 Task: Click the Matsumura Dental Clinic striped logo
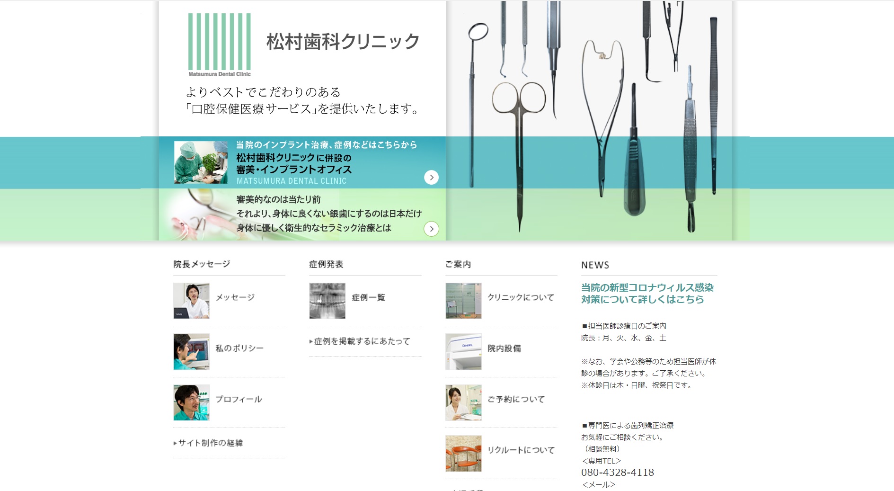tap(220, 45)
